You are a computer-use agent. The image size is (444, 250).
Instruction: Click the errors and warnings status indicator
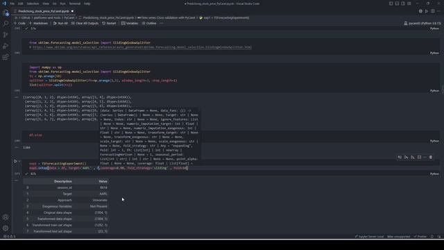pos(9,236)
